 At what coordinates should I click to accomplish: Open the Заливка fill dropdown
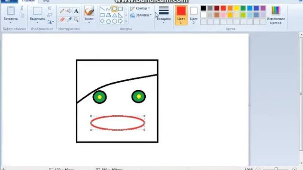[x=141, y=15]
